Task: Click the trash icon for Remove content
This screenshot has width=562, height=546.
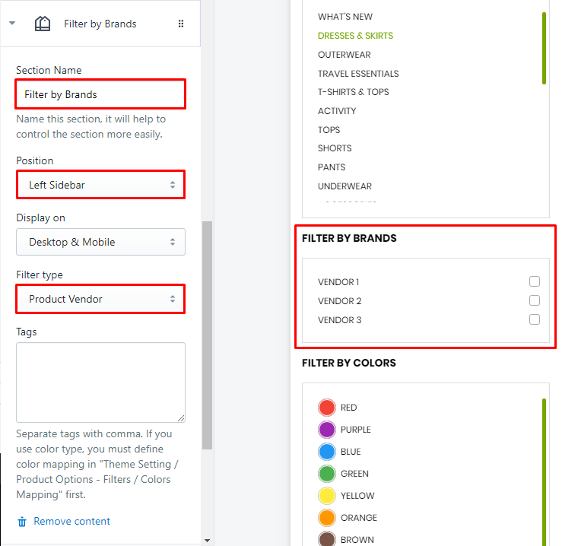Action: (22, 522)
